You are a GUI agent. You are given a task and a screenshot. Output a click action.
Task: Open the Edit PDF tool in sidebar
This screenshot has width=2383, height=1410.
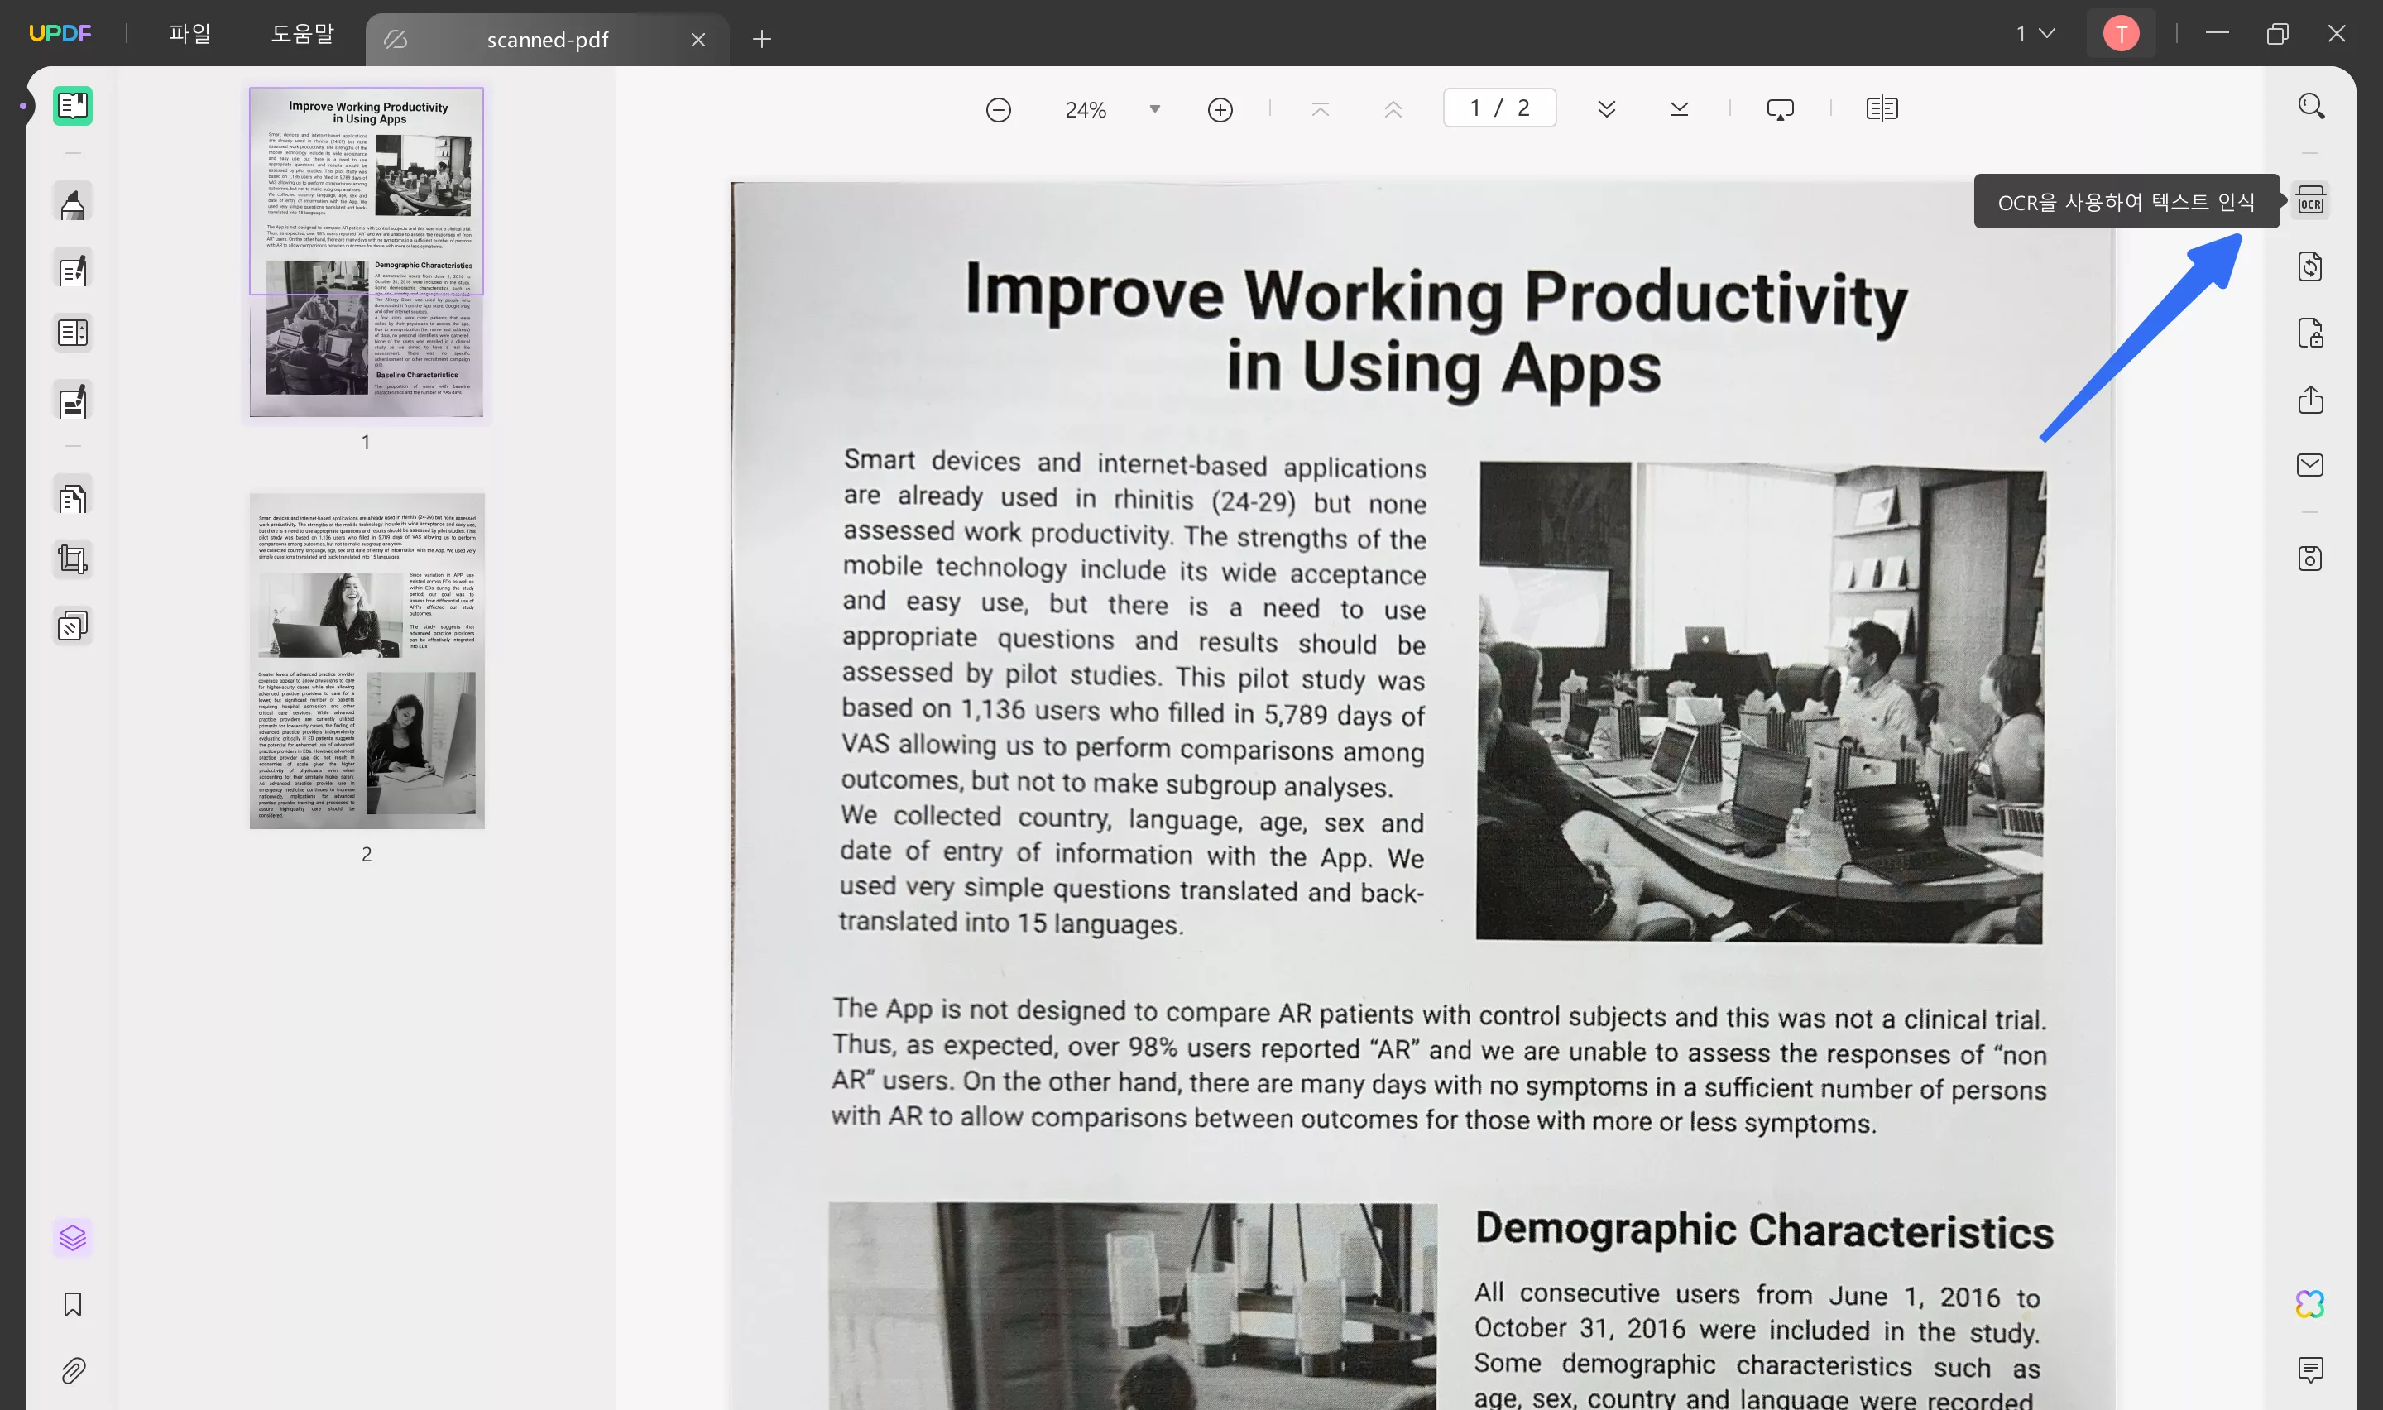73,271
